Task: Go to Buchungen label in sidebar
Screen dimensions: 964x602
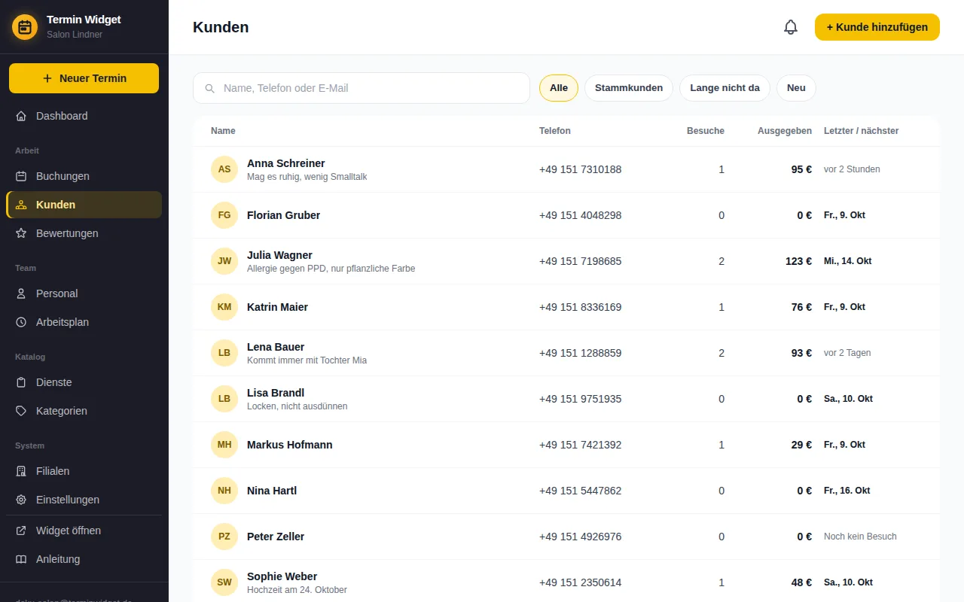Action: click(x=63, y=176)
